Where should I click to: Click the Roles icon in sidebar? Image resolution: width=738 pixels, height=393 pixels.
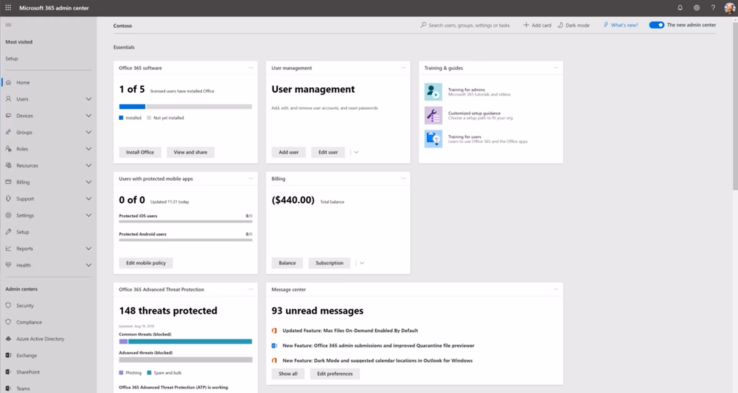[8, 149]
